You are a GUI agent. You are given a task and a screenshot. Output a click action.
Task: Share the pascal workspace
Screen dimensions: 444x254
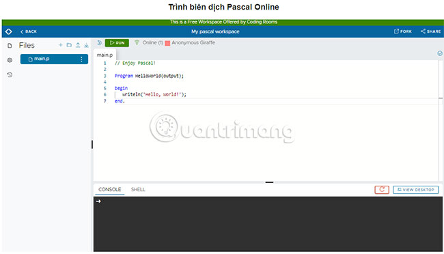pos(430,31)
